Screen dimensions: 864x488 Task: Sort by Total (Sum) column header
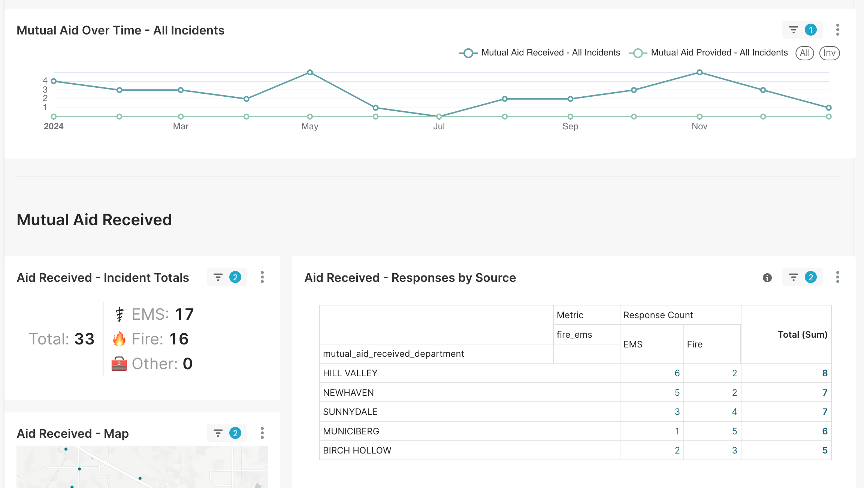point(802,334)
